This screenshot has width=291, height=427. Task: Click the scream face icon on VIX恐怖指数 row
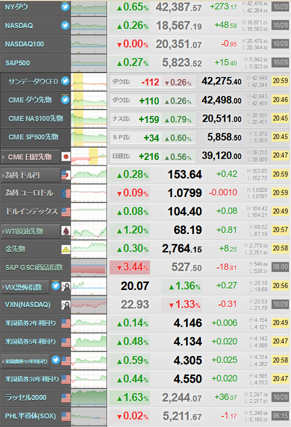65,286
